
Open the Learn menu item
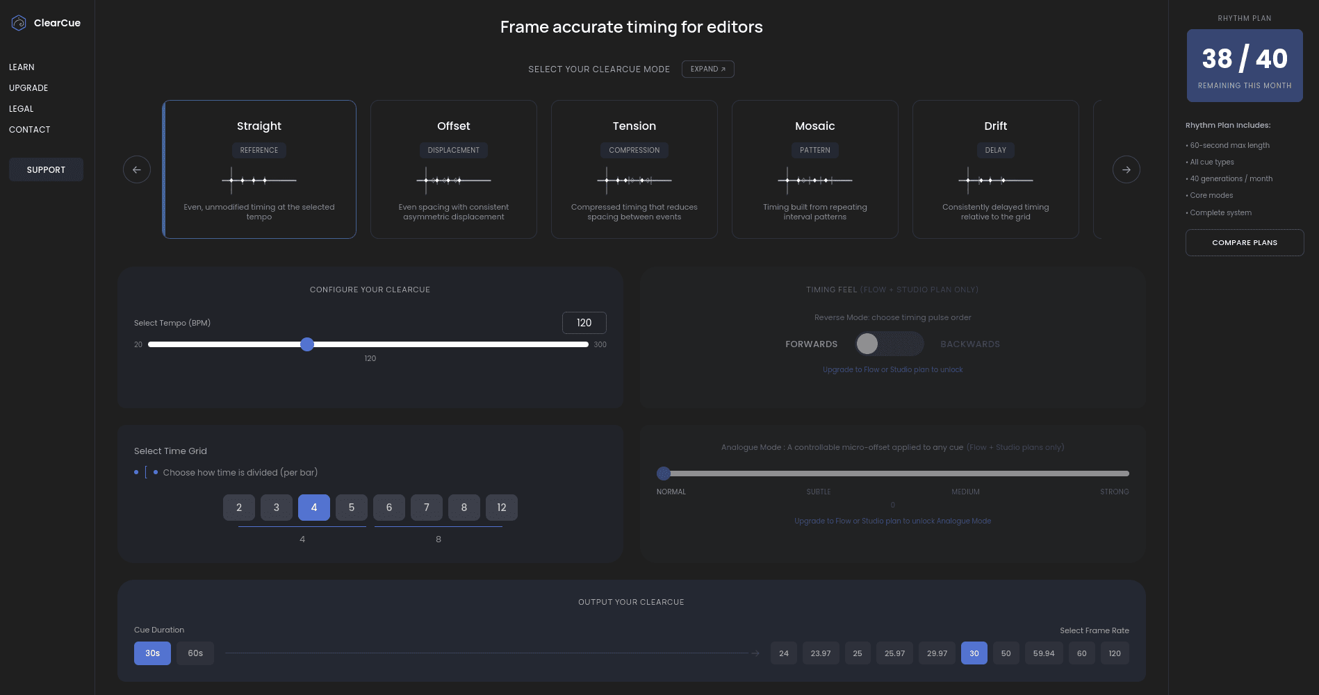click(x=22, y=67)
